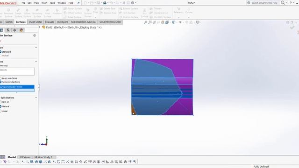Open the Reference Geometry dropdown
This screenshot has width=299, height=168.
[x=178, y=17]
